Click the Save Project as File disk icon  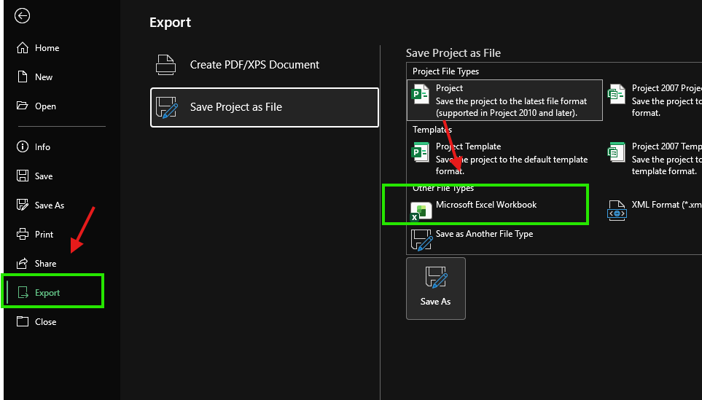[166, 107]
